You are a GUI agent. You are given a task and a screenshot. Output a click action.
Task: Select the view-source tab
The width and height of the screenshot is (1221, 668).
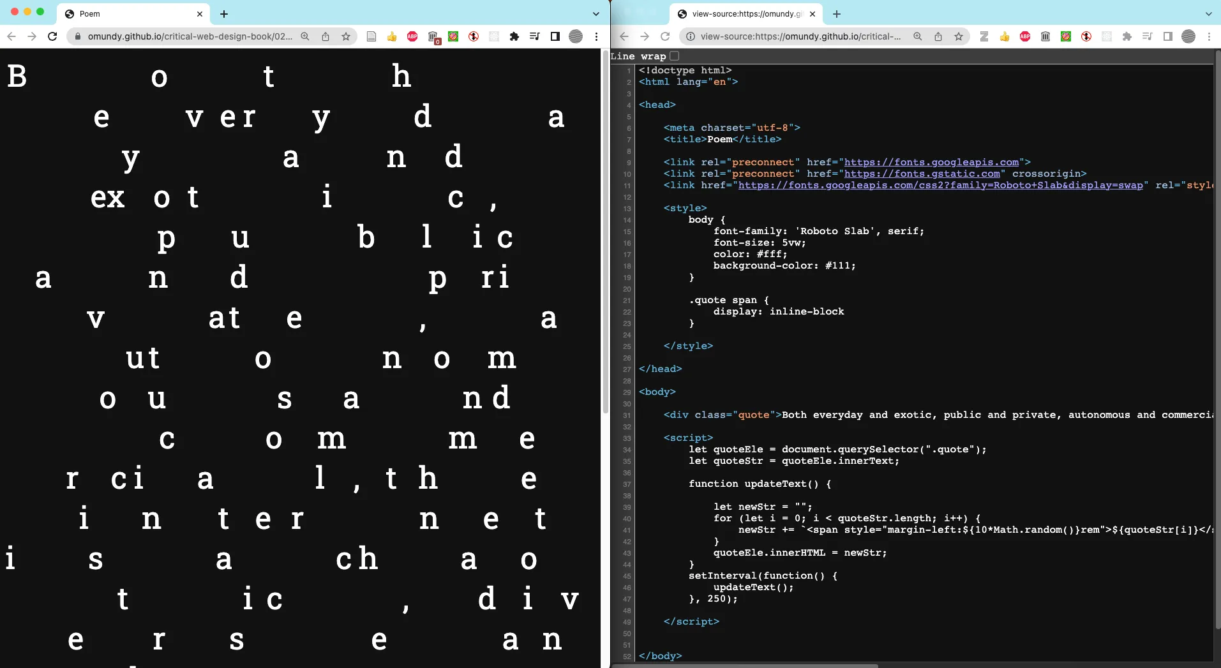point(744,13)
